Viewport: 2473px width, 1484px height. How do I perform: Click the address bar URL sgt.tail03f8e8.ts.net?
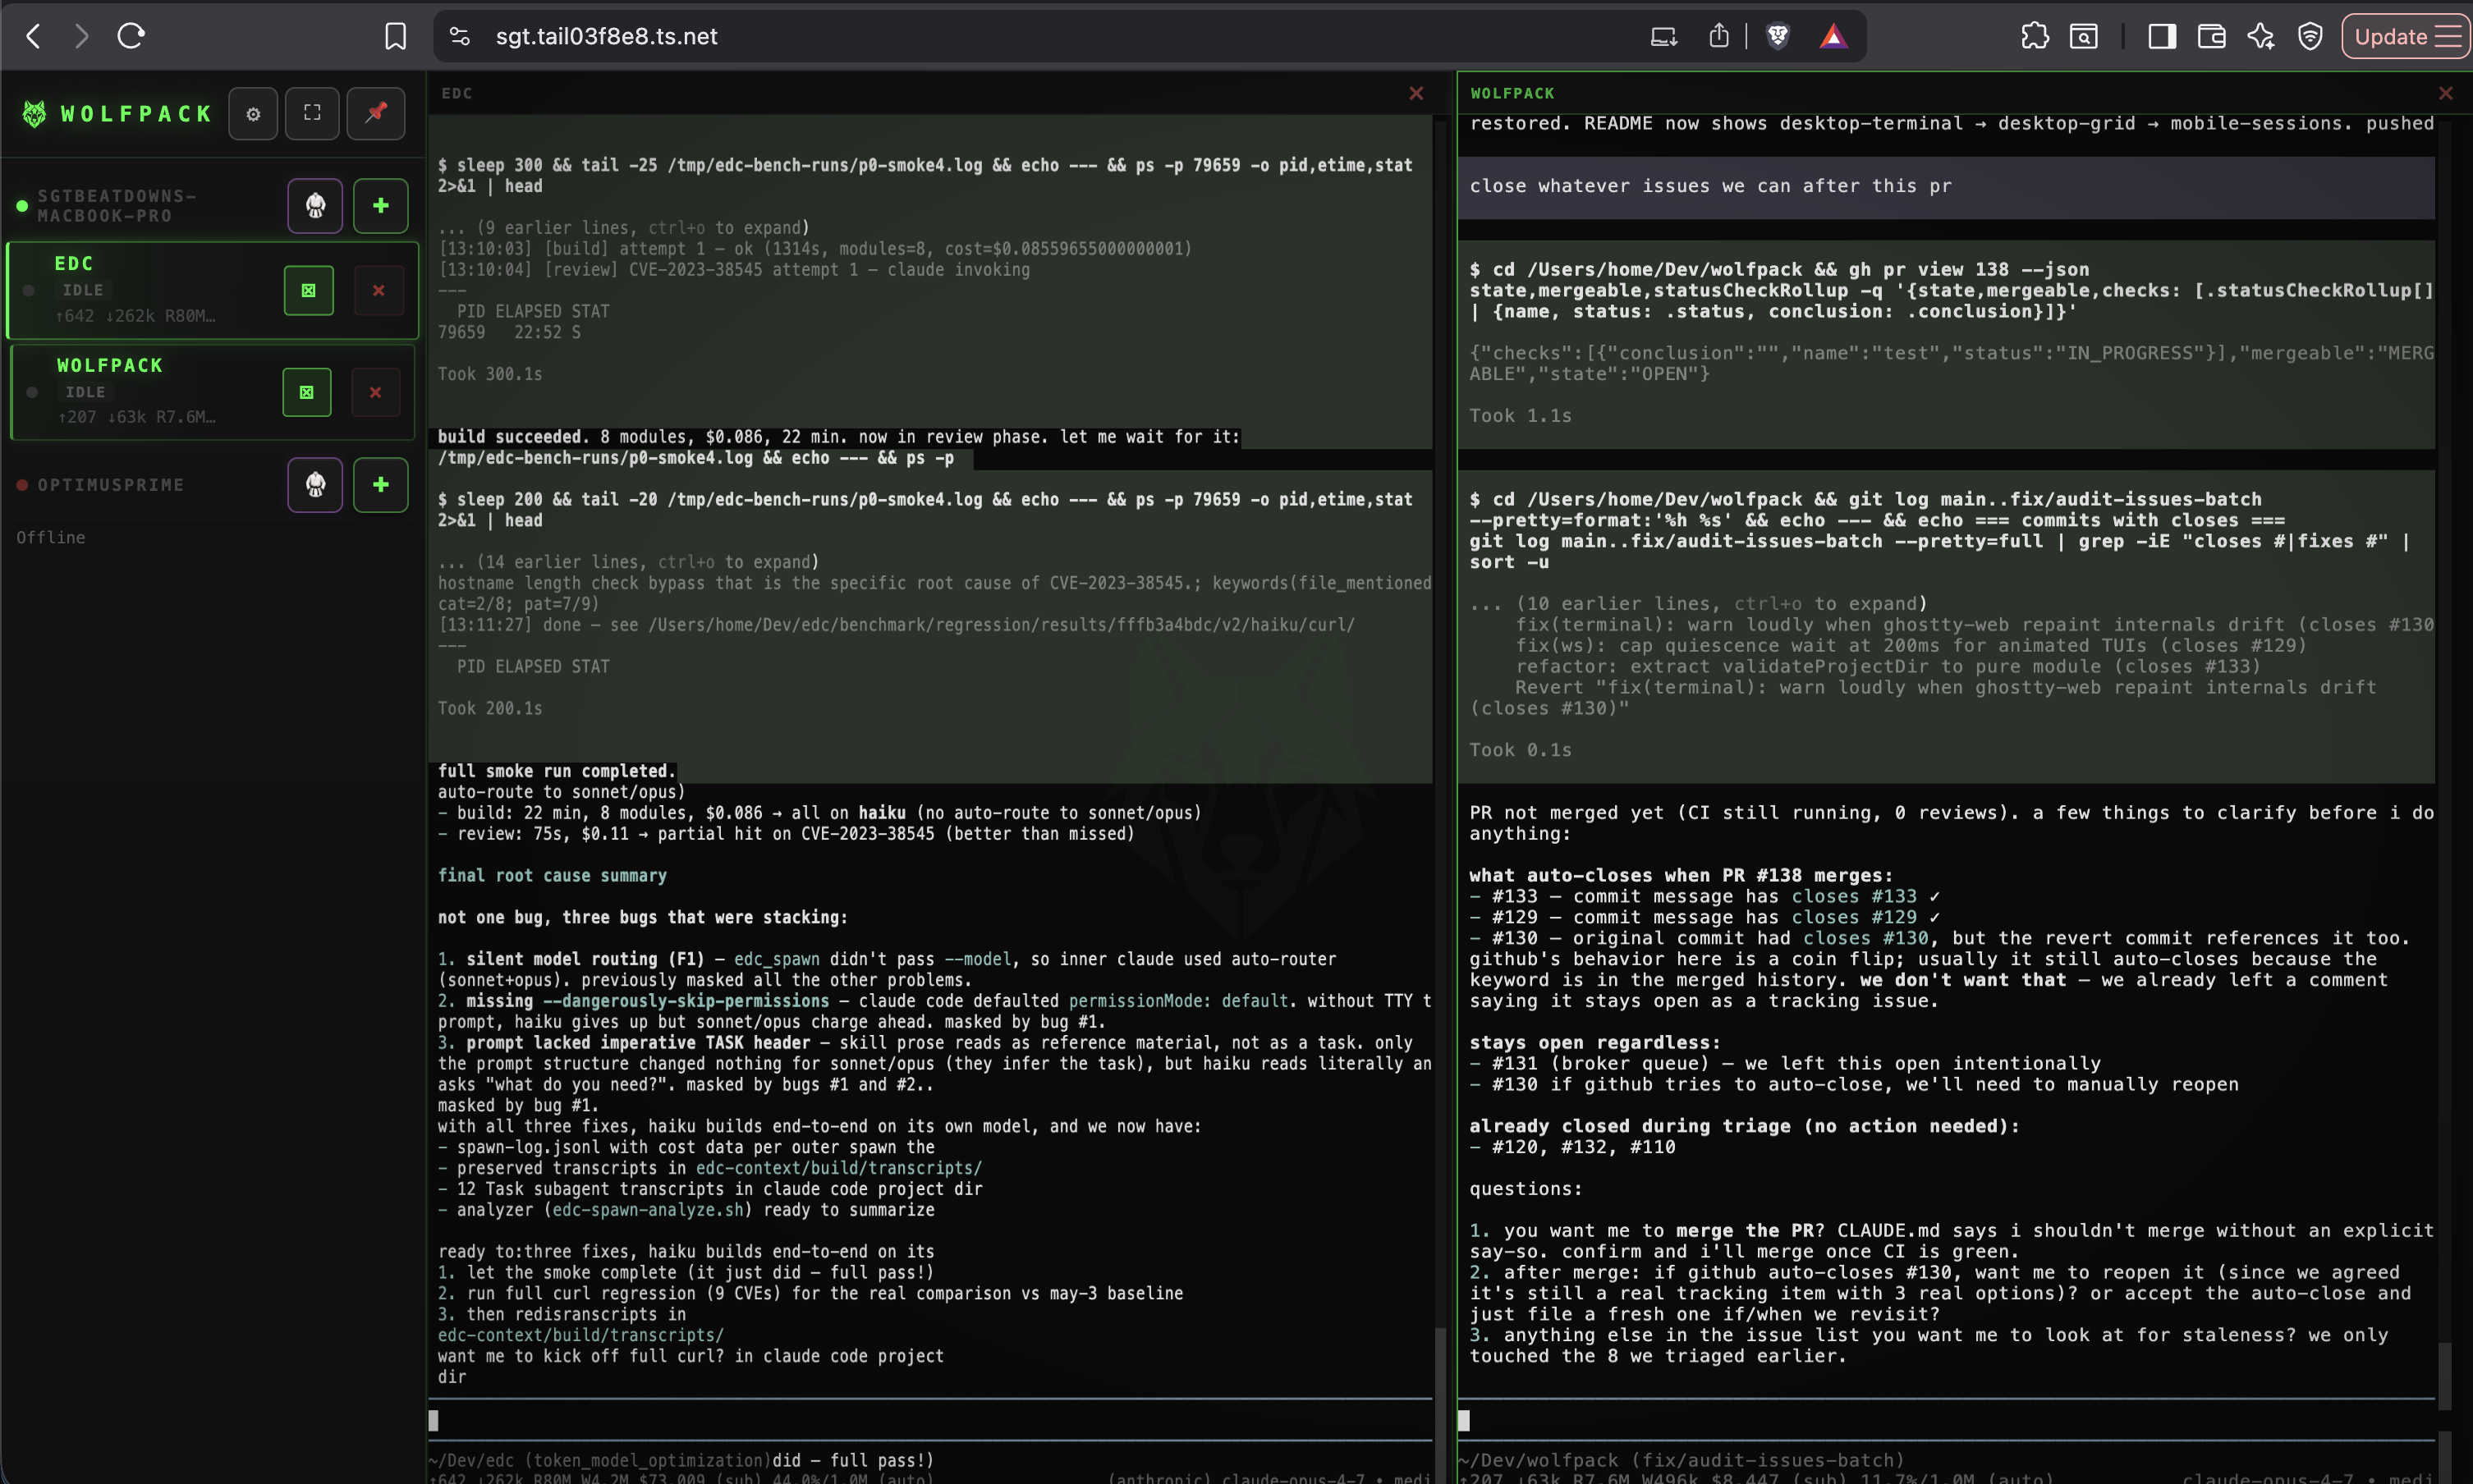coord(606,37)
